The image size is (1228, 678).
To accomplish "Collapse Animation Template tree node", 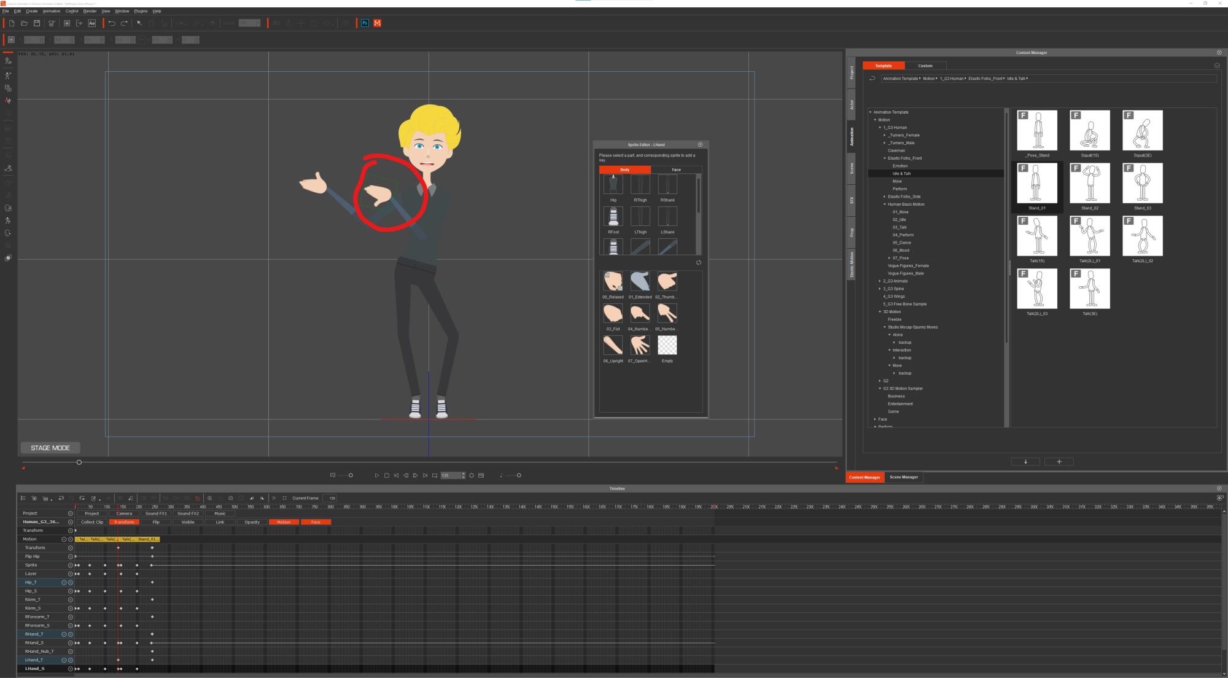I will point(871,112).
